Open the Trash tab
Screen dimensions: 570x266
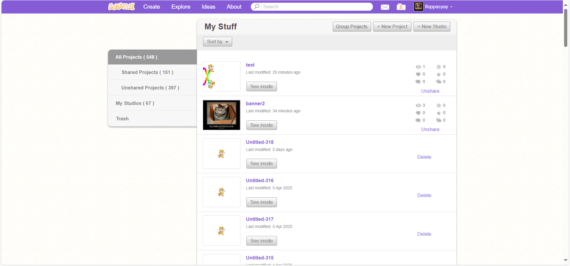(152, 119)
